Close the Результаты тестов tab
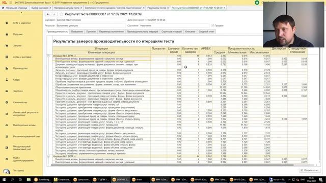The width and height of the screenshot is (326, 183). pos(168,8)
